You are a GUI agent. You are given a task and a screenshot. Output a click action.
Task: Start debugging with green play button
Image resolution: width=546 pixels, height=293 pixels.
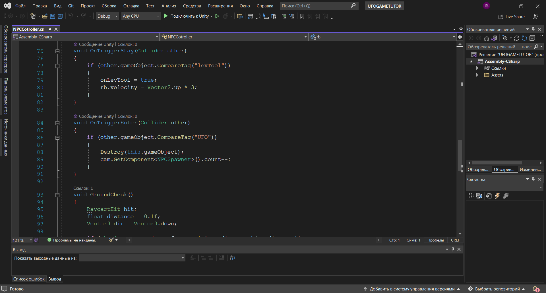[x=166, y=16]
